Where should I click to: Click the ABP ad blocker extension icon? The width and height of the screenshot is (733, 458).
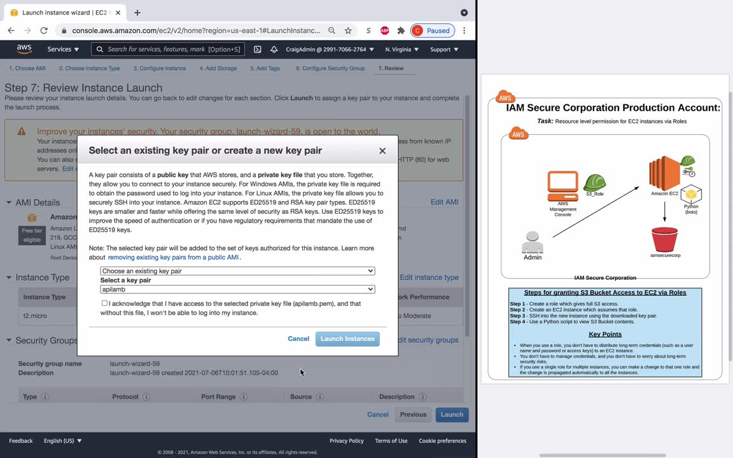(385, 31)
